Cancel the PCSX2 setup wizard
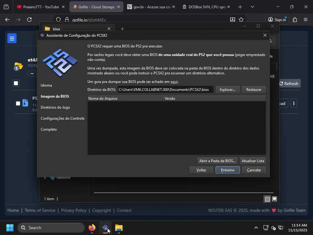This screenshot has width=313, height=235. point(254,170)
